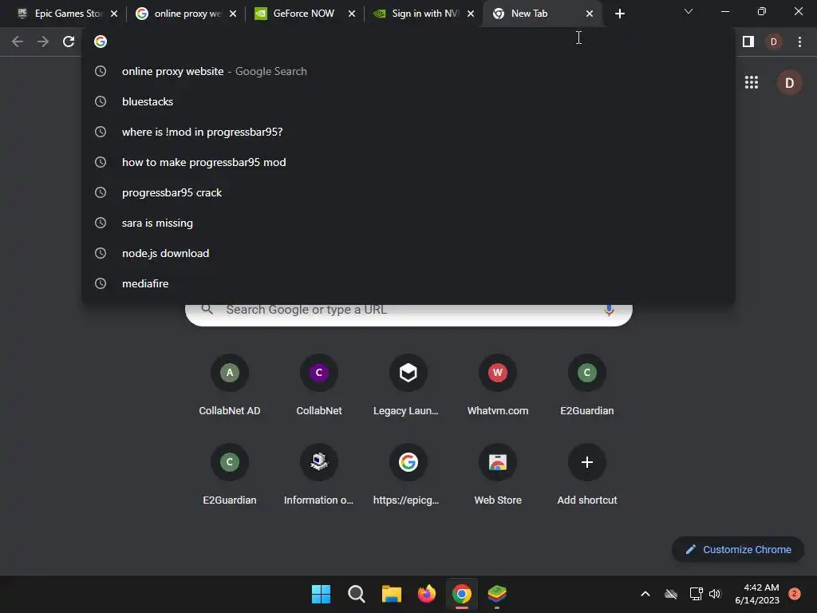The width and height of the screenshot is (817, 613).
Task: Click Customize Chrome button
Action: (738, 549)
